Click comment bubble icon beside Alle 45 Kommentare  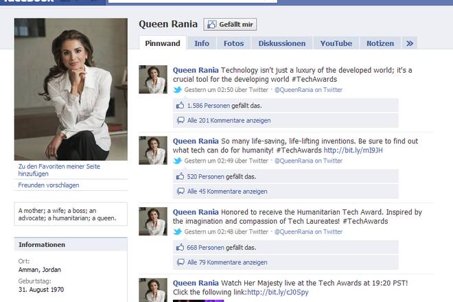point(181,191)
